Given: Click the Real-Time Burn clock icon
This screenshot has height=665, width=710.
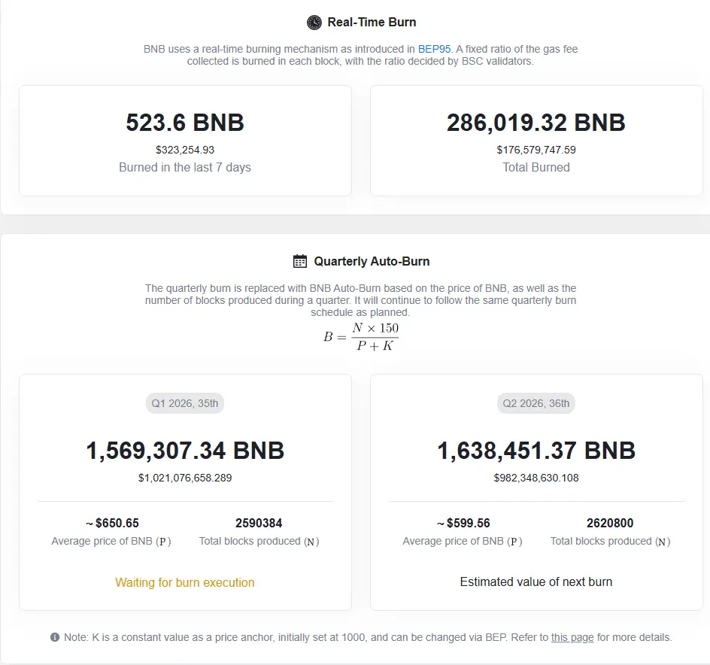Looking at the screenshot, I should point(314,23).
